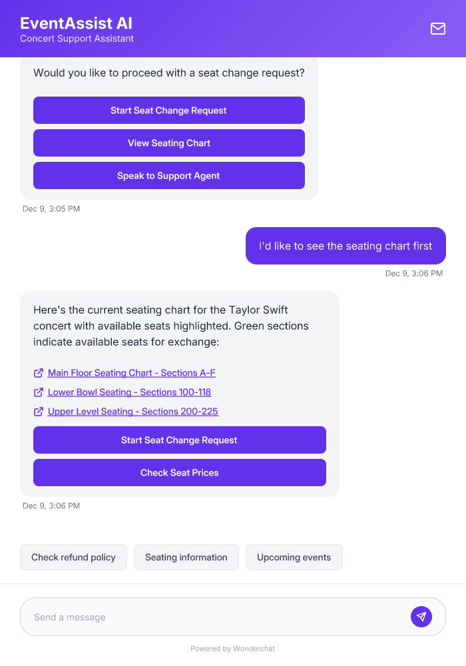466x666 pixels.
Task: Choose the Seating information suggestion chip
Action: pos(186,557)
